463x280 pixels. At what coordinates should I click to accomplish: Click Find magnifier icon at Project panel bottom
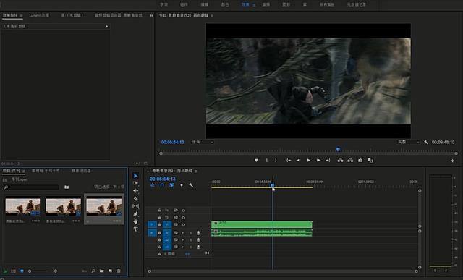pos(93,271)
